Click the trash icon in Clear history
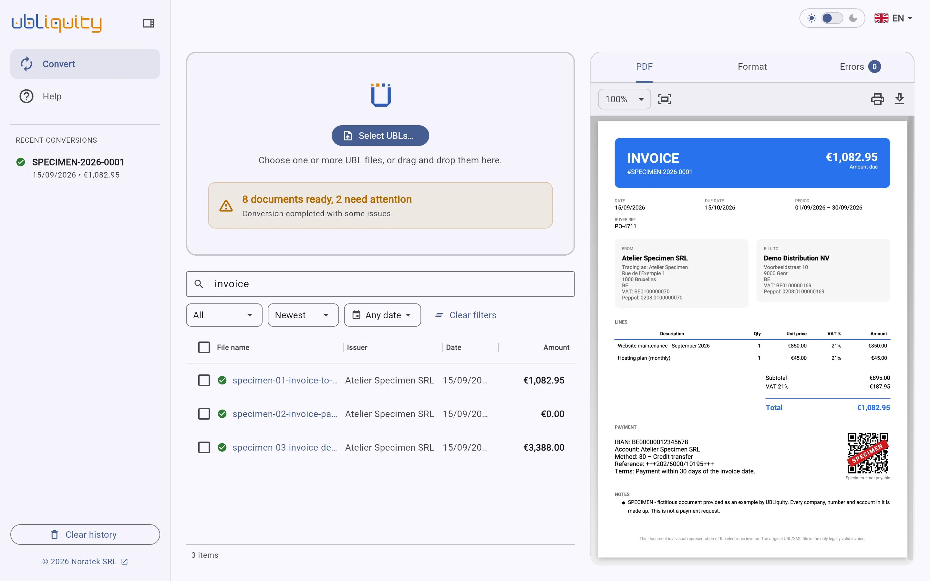Image resolution: width=930 pixels, height=581 pixels. [x=55, y=535]
